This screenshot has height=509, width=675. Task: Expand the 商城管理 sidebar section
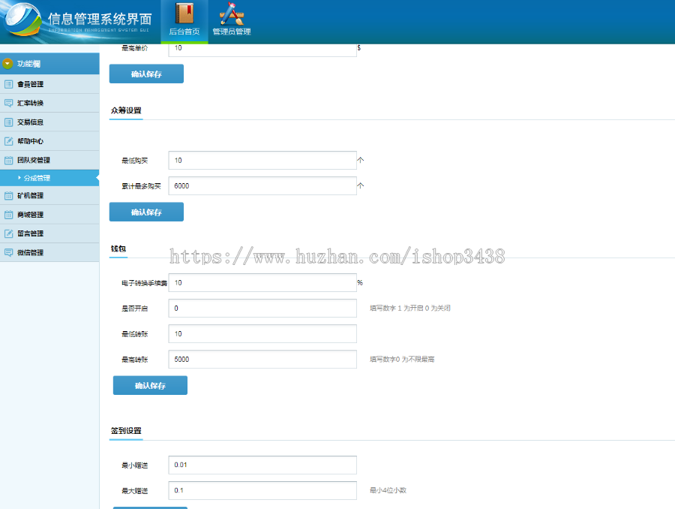pos(31,215)
